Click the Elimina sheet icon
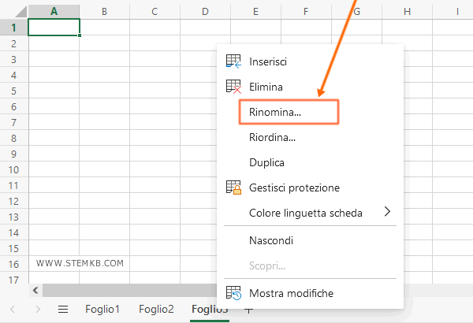Screen dimensions: 473x323 (x=233, y=87)
